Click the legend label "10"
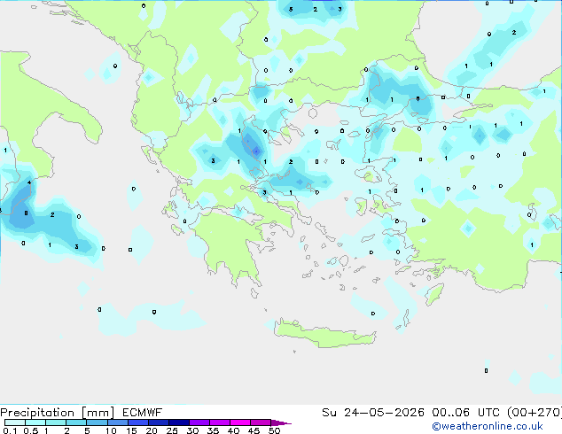This screenshot has width=562, height=434. [111, 430]
